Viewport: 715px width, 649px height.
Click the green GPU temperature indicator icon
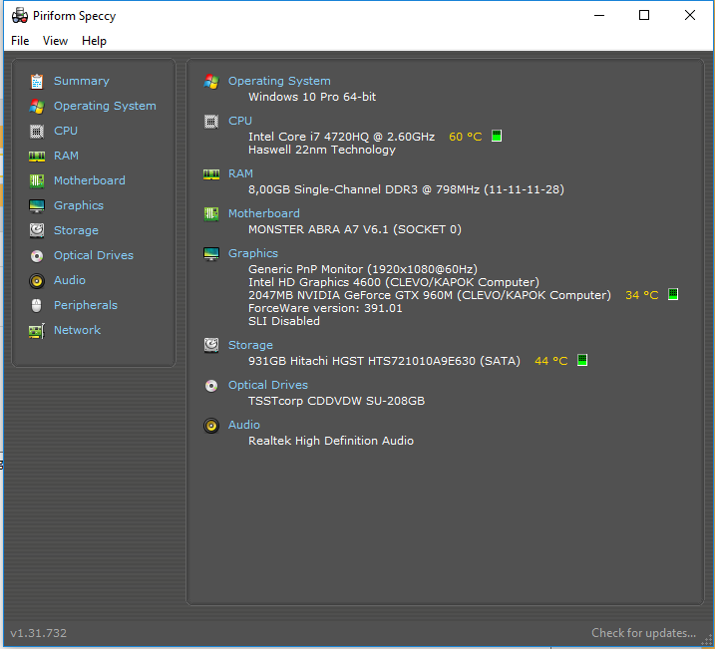click(x=673, y=294)
